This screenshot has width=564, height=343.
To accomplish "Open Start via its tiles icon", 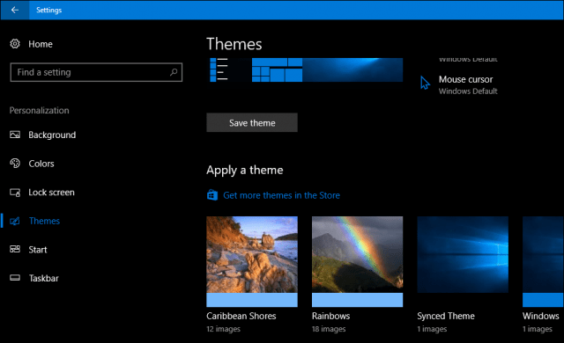I will [x=15, y=249].
